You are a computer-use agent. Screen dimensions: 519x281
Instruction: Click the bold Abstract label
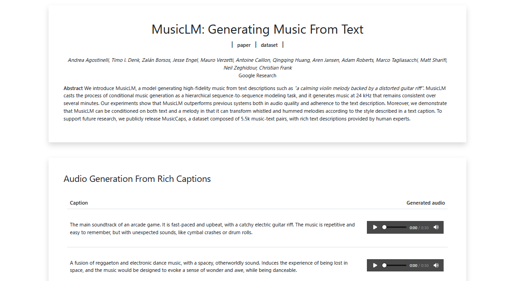click(73, 88)
